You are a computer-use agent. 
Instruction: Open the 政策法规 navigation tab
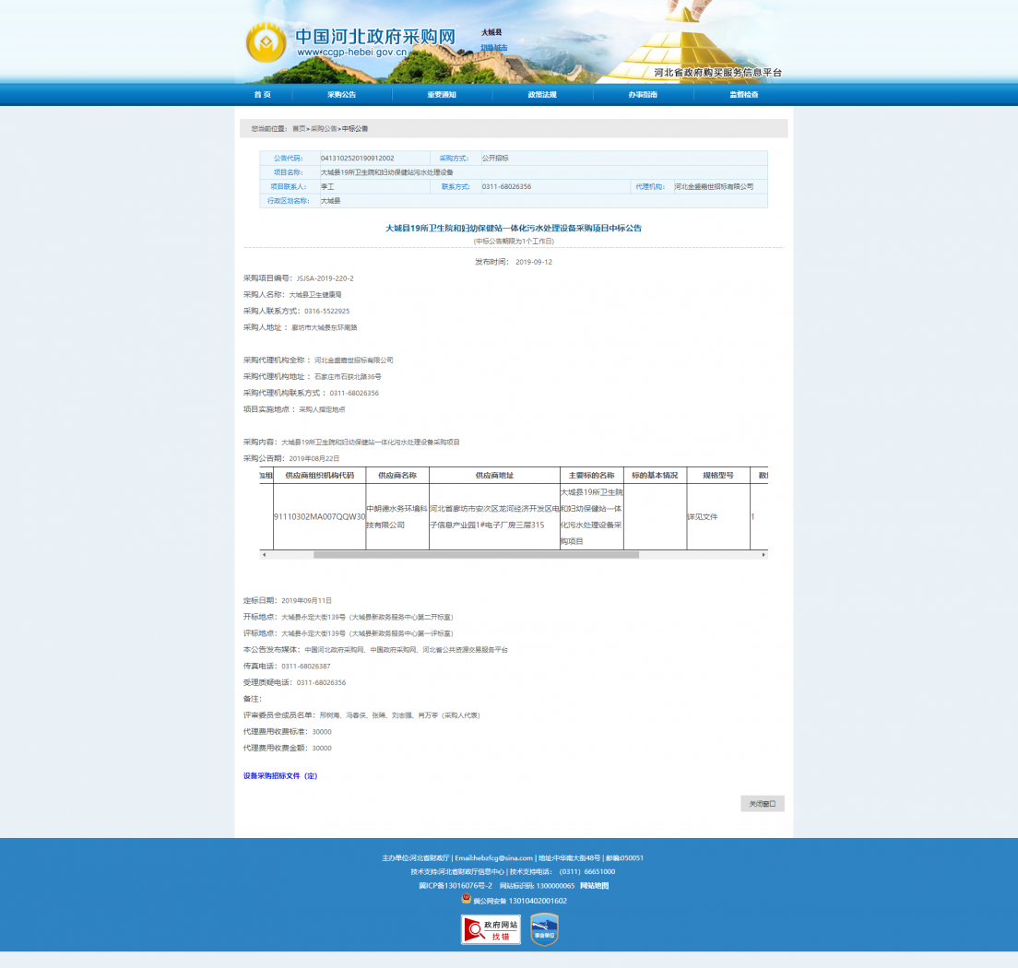(x=542, y=95)
